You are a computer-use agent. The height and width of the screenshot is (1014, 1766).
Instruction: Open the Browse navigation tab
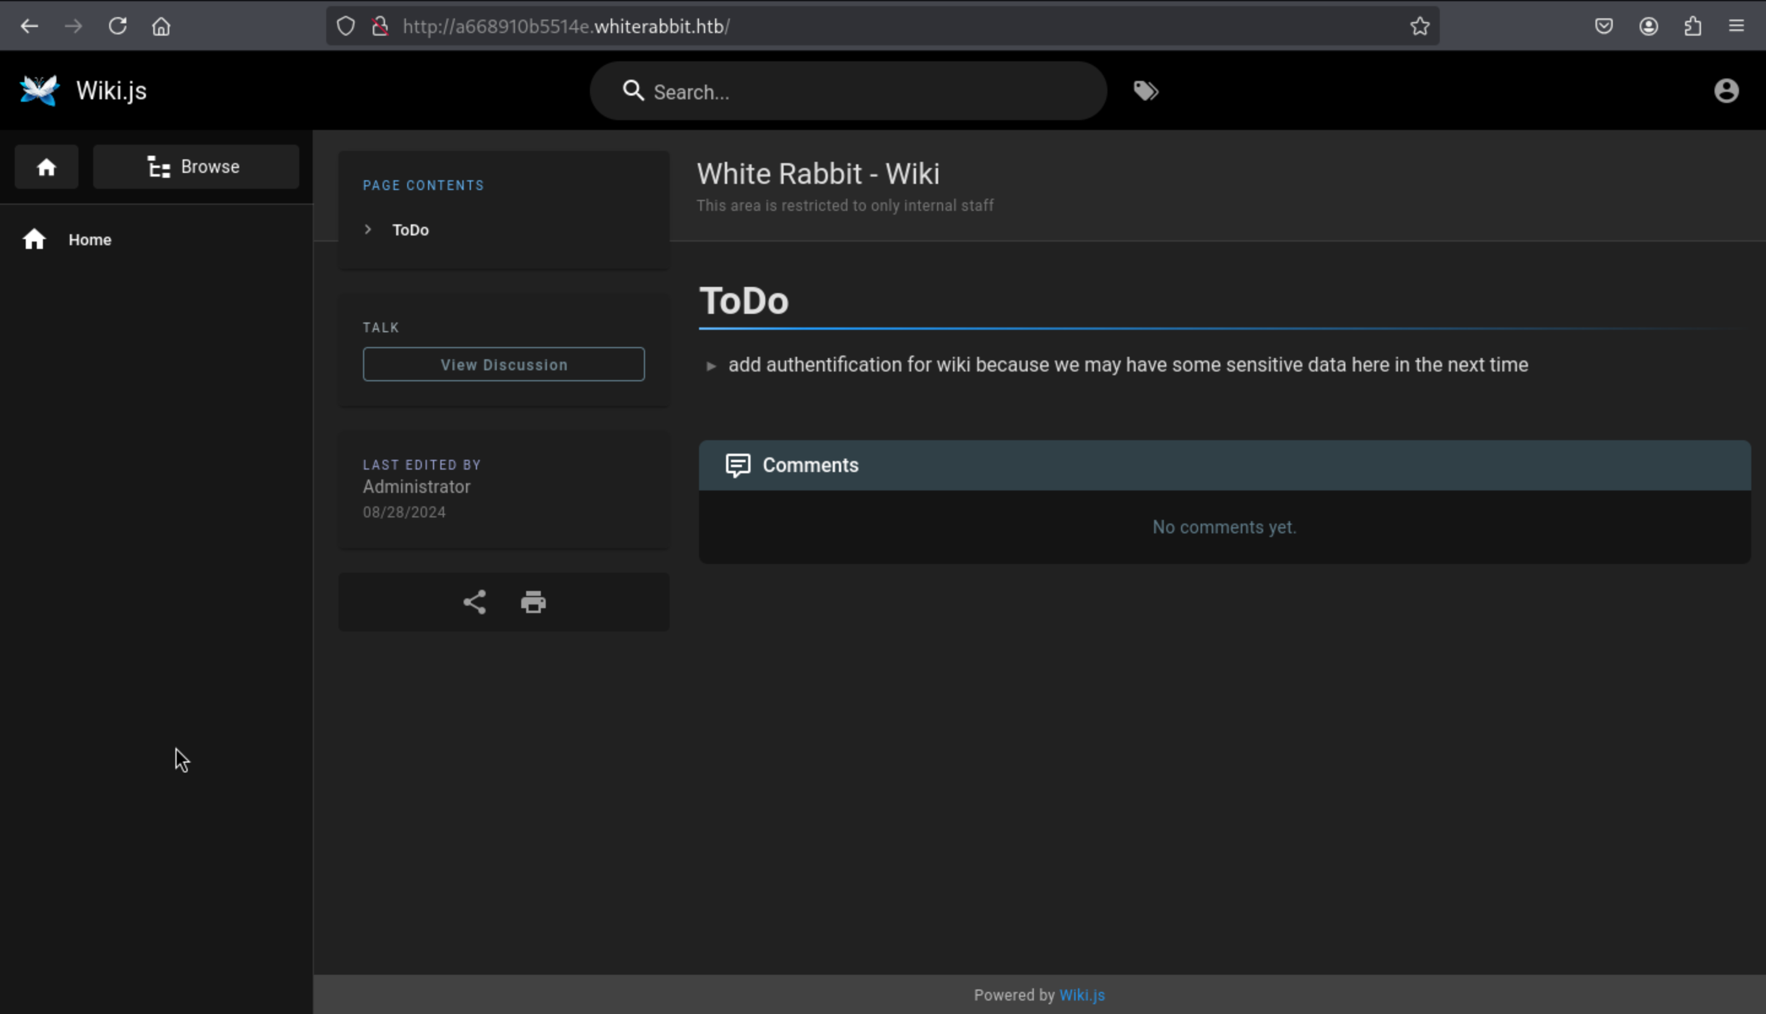(196, 167)
